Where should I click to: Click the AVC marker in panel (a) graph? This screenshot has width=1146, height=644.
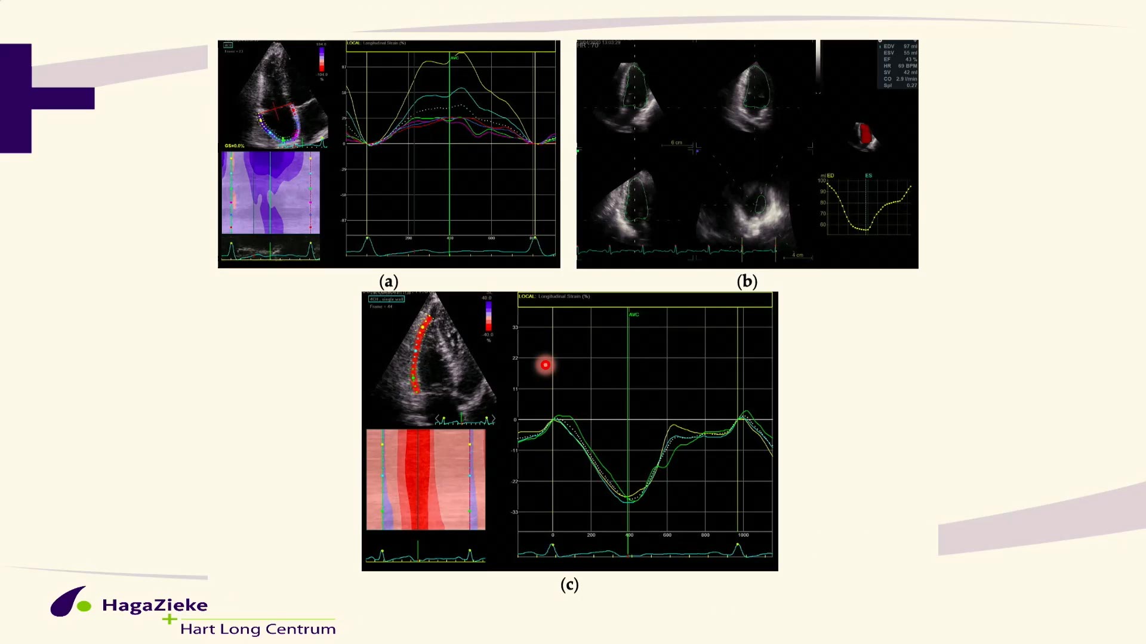tap(455, 58)
